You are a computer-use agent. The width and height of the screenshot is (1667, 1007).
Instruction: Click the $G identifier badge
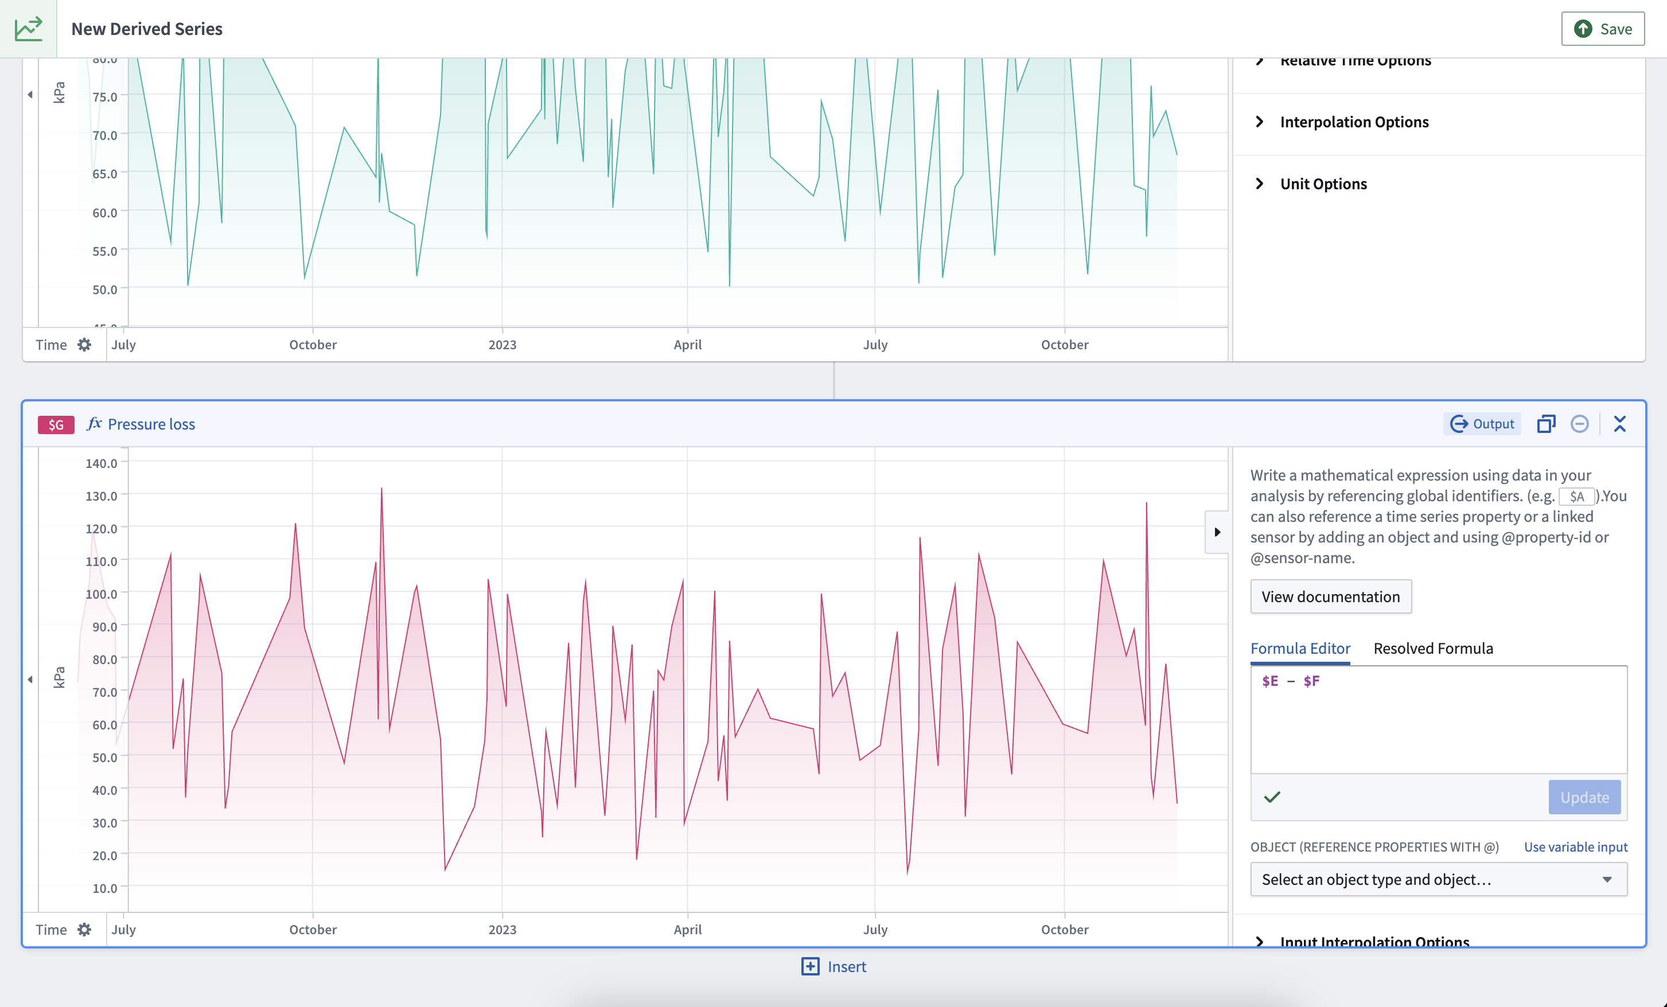[x=56, y=424]
